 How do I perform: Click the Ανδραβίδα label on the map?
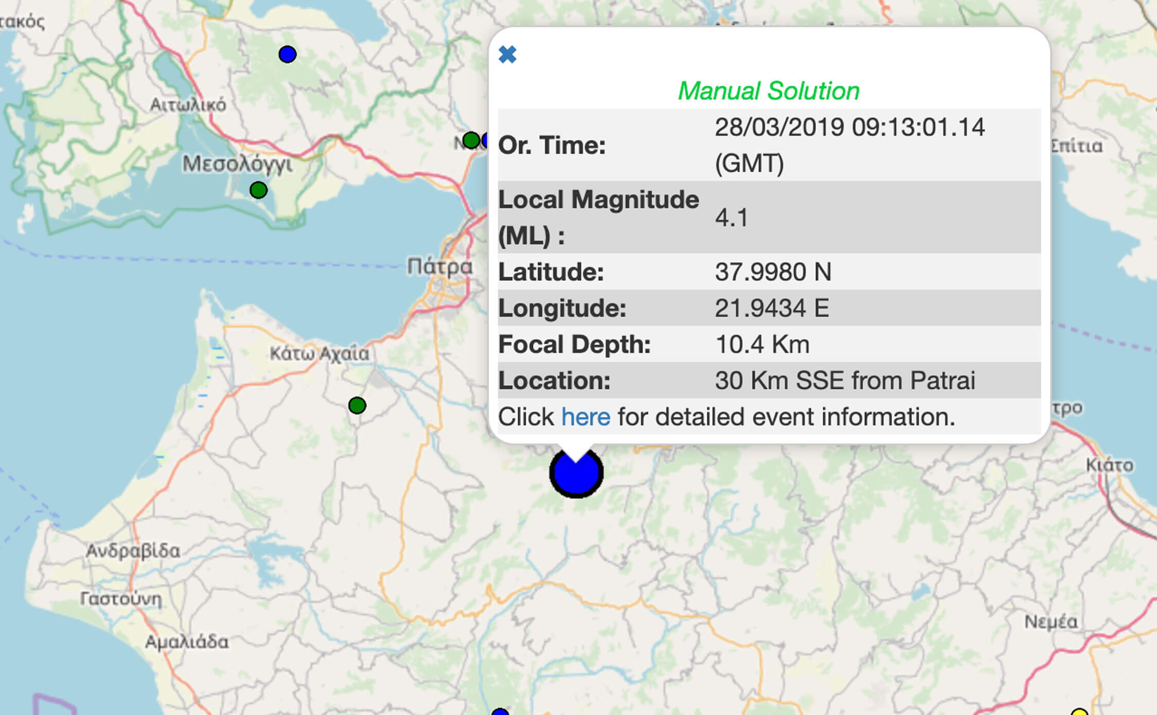133,551
